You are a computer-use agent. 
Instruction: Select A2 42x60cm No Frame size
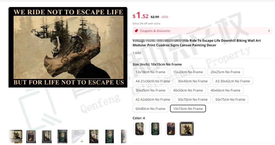(153, 99)
